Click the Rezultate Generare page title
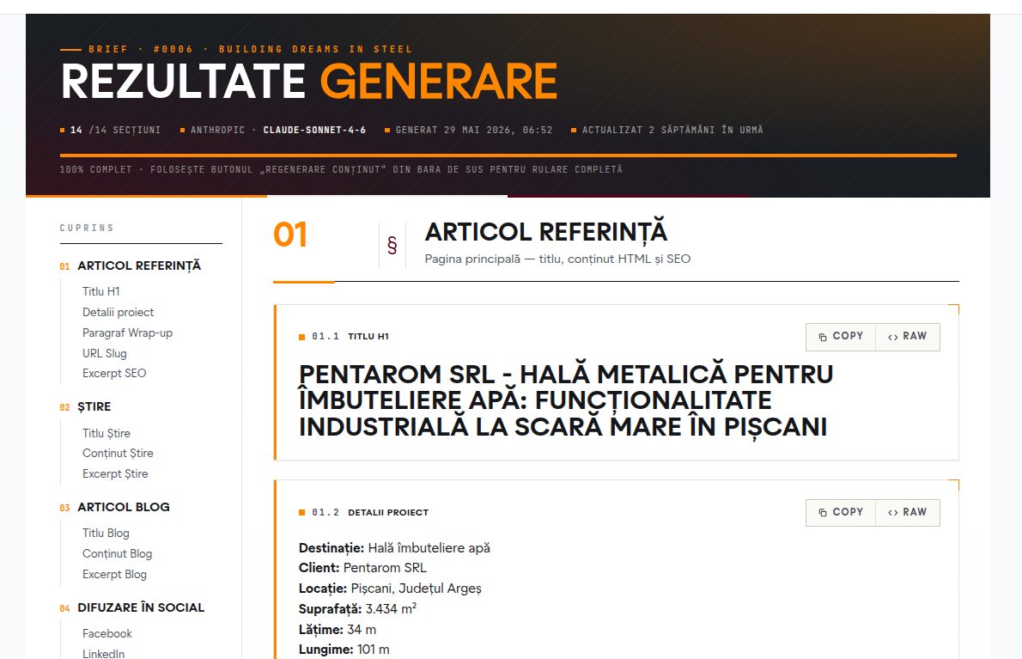1022x659 pixels. tap(309, 82)
